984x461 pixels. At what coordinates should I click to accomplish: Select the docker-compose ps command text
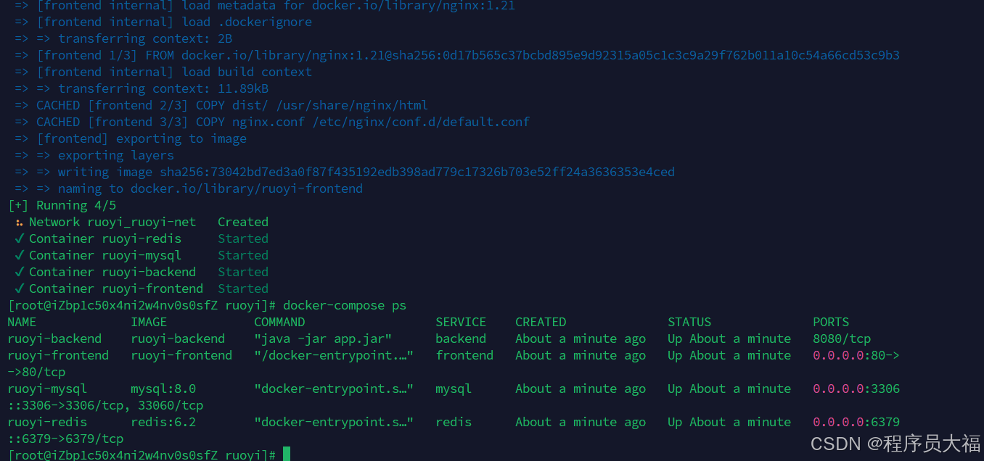pos(345,305)
